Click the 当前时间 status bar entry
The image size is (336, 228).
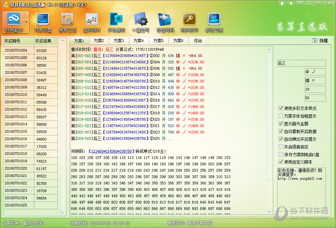click(x=99, y=223)
